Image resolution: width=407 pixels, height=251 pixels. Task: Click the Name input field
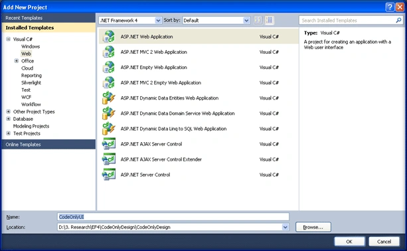pos(173,216)
